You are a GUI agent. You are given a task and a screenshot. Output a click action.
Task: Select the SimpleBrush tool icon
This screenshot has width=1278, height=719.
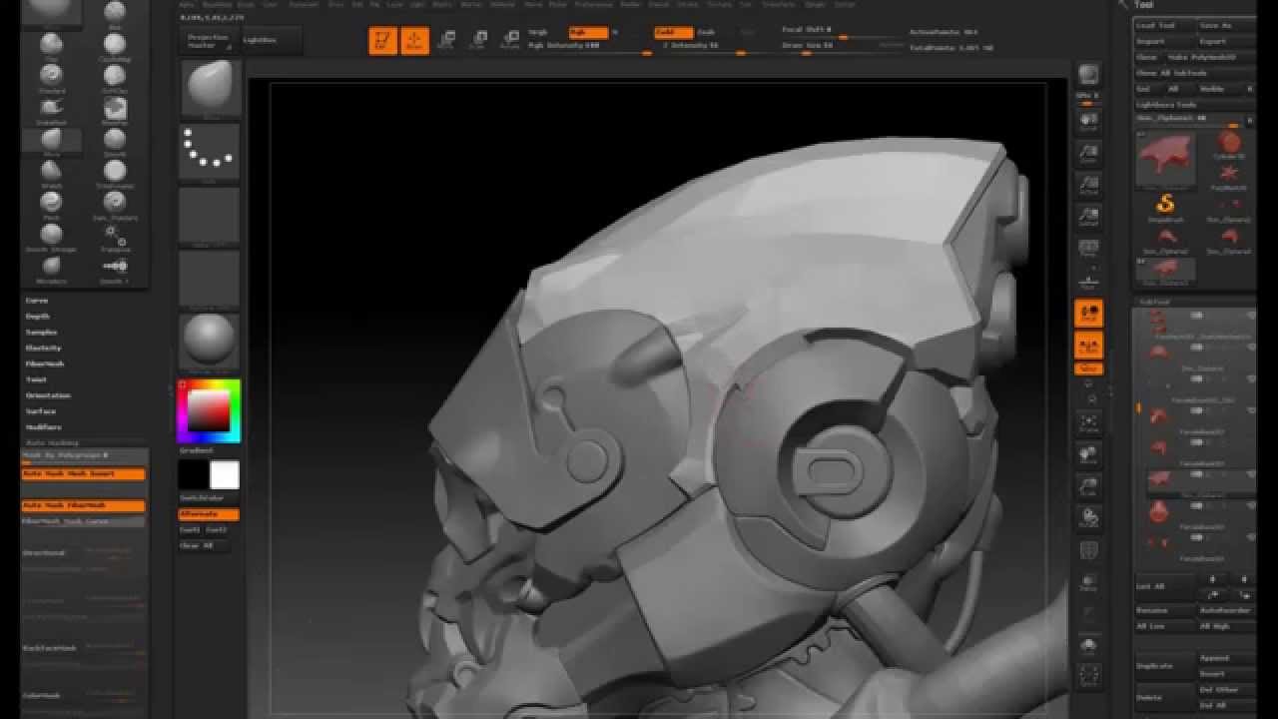pos(1165,207)
